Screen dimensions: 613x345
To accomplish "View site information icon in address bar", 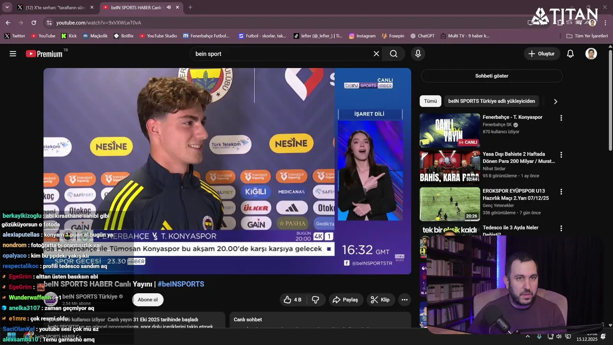I will click(49, 23).
